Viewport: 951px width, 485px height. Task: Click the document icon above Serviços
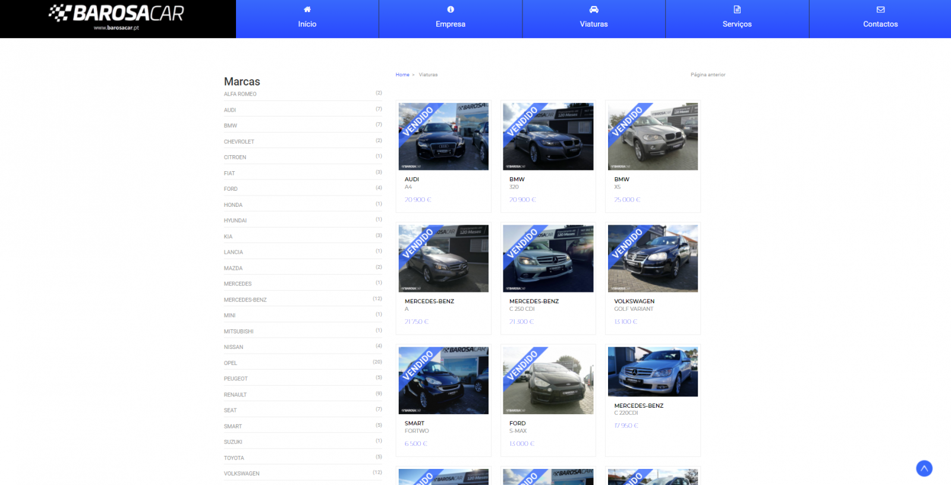(x=737, y=10)
